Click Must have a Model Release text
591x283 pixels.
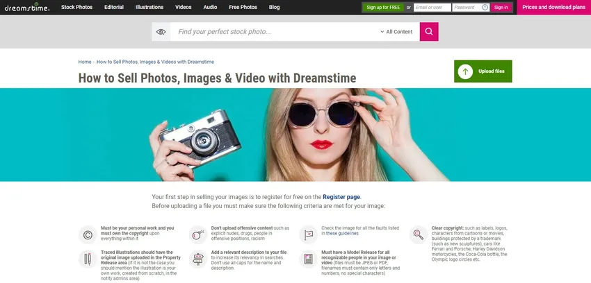[x=361, y=263]
